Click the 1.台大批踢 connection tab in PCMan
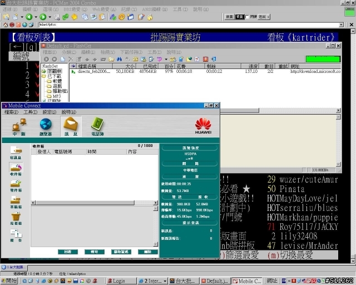 [14, 267]
